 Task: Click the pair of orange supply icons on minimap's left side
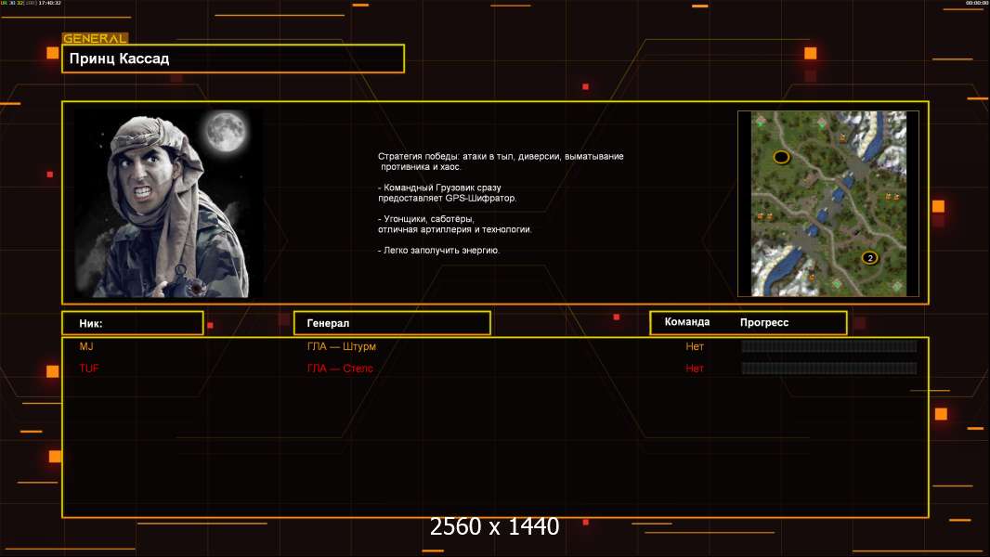(x=764, y=216)
